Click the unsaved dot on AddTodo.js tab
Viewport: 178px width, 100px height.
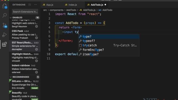click(x=105, y=5)
